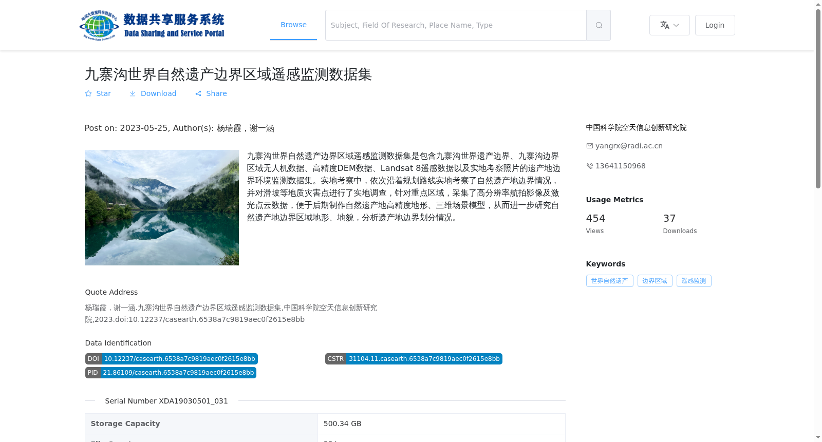Image resolution: width=822 pixels, height=442 pixels.
Task: Click the Login button
Action: (x=715, y=25)
